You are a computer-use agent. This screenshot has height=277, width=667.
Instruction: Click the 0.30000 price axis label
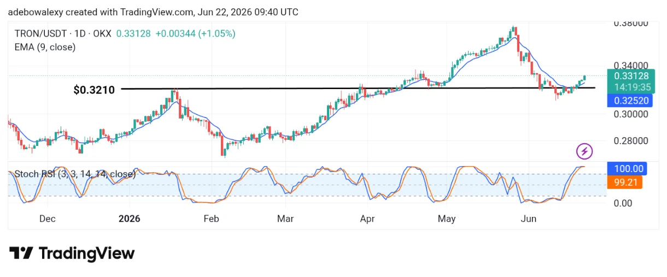click(x=630, y=114)
